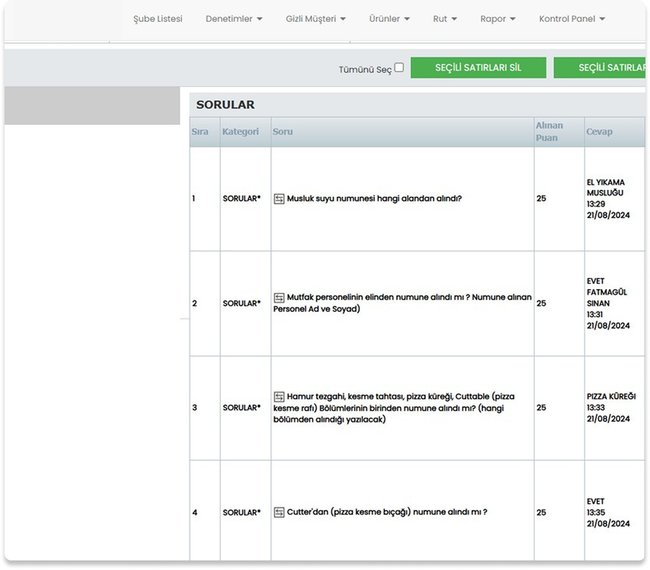Open the Denetimler dropdown menu
Viewport: 650px width, 570px height.
click(x=234, y=19)
